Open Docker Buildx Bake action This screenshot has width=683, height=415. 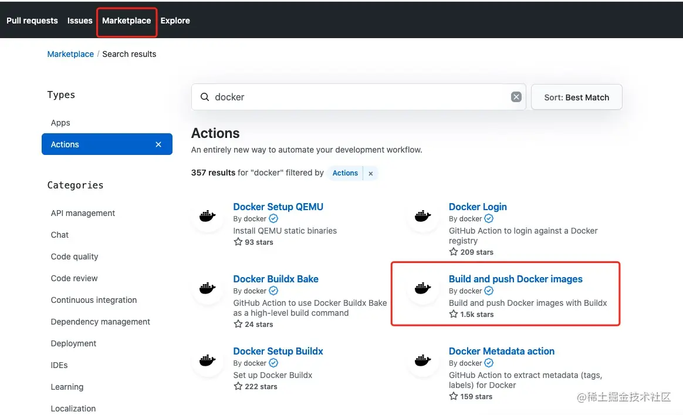pyautogui.click(x=276, y=279)
